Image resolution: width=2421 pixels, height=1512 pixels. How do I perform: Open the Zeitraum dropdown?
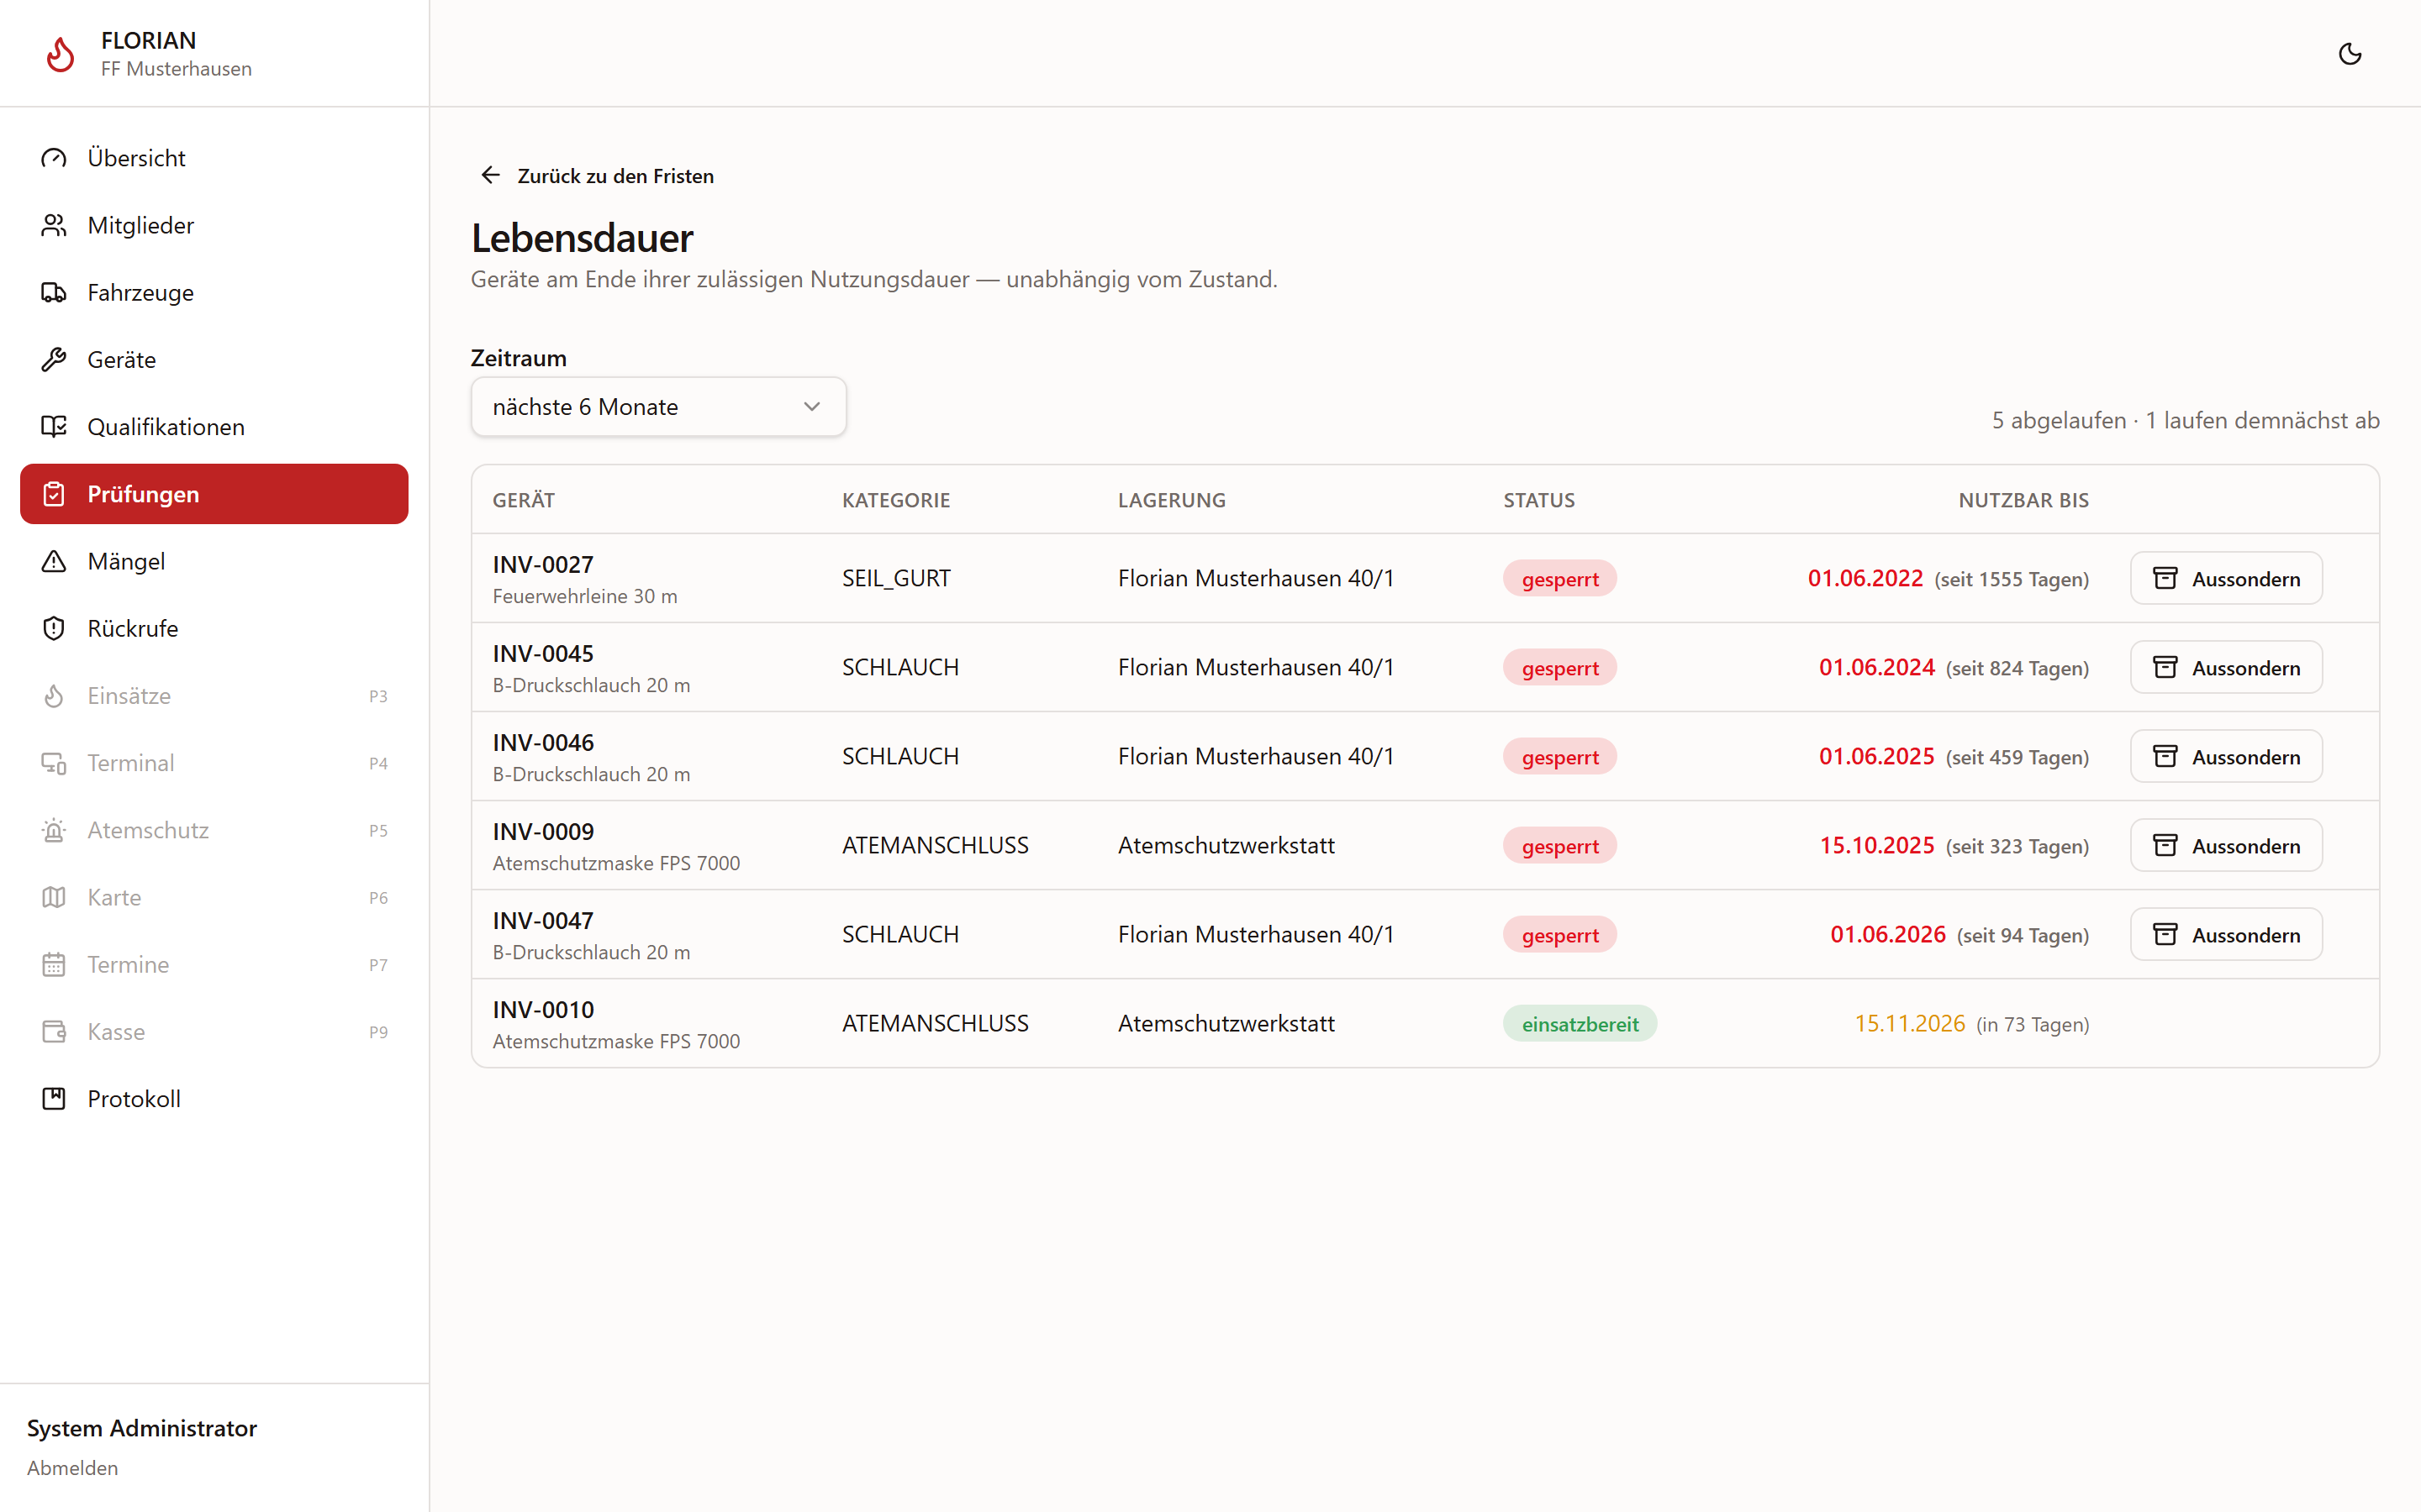pos(658,407)
